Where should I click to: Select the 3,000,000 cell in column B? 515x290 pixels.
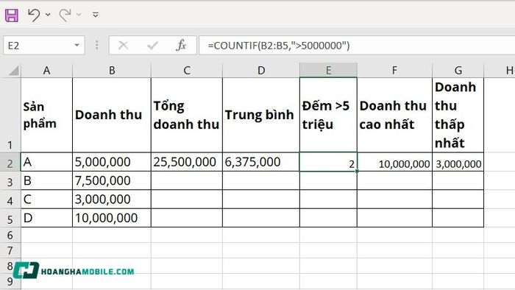click(x=112, y=199)
